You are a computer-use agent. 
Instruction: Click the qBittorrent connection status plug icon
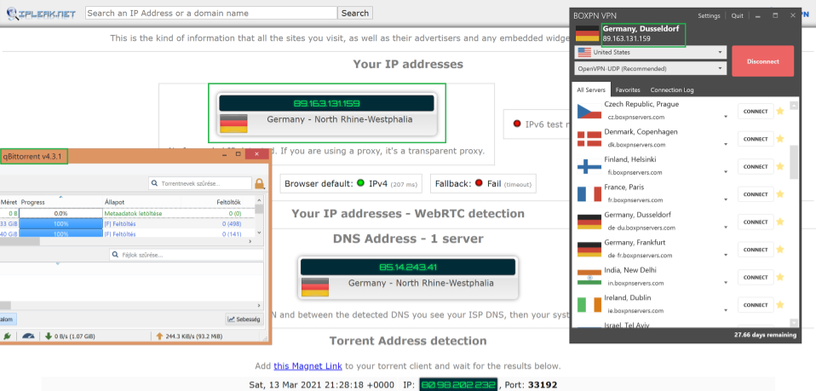point(7,336)
